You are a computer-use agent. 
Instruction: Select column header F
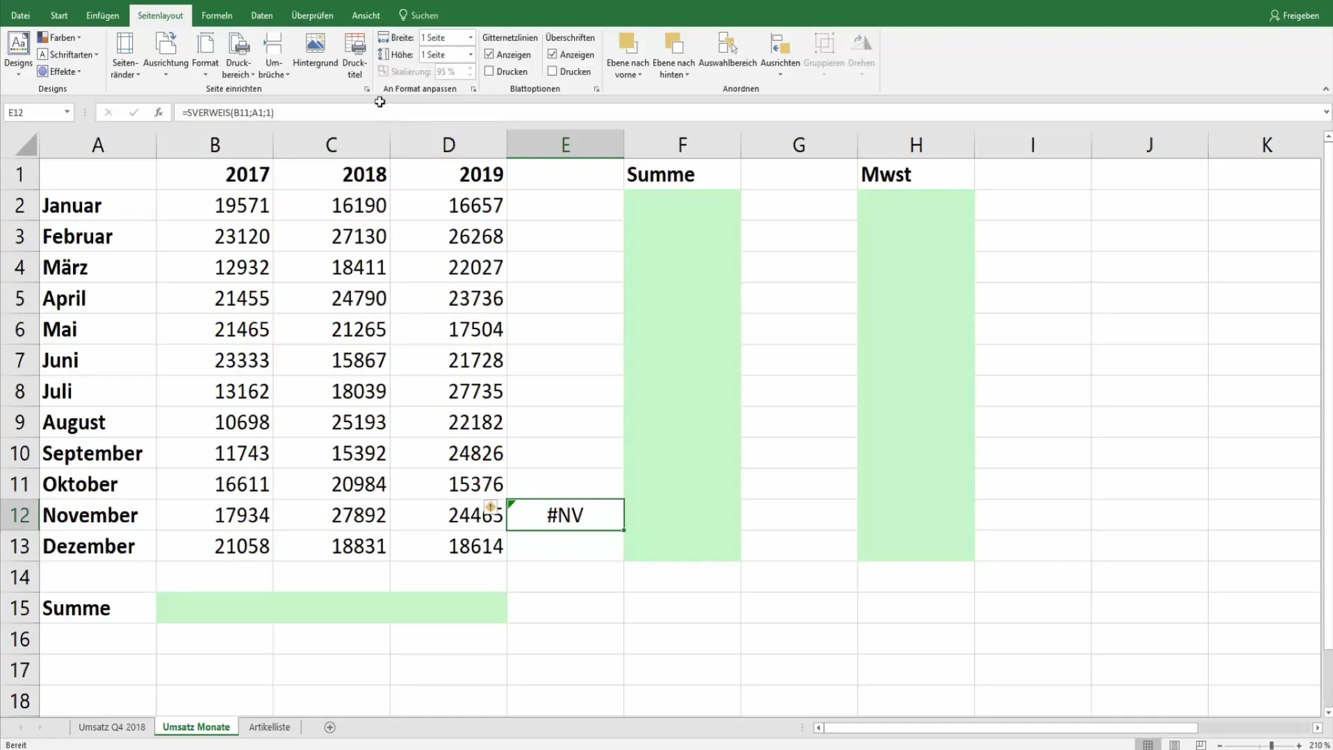coord(682,144)
